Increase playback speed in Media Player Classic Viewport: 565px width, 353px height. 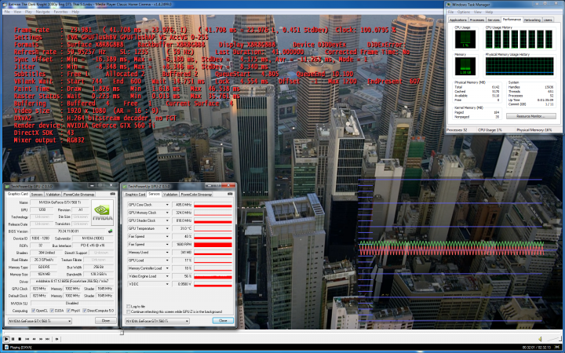(41, 339)
